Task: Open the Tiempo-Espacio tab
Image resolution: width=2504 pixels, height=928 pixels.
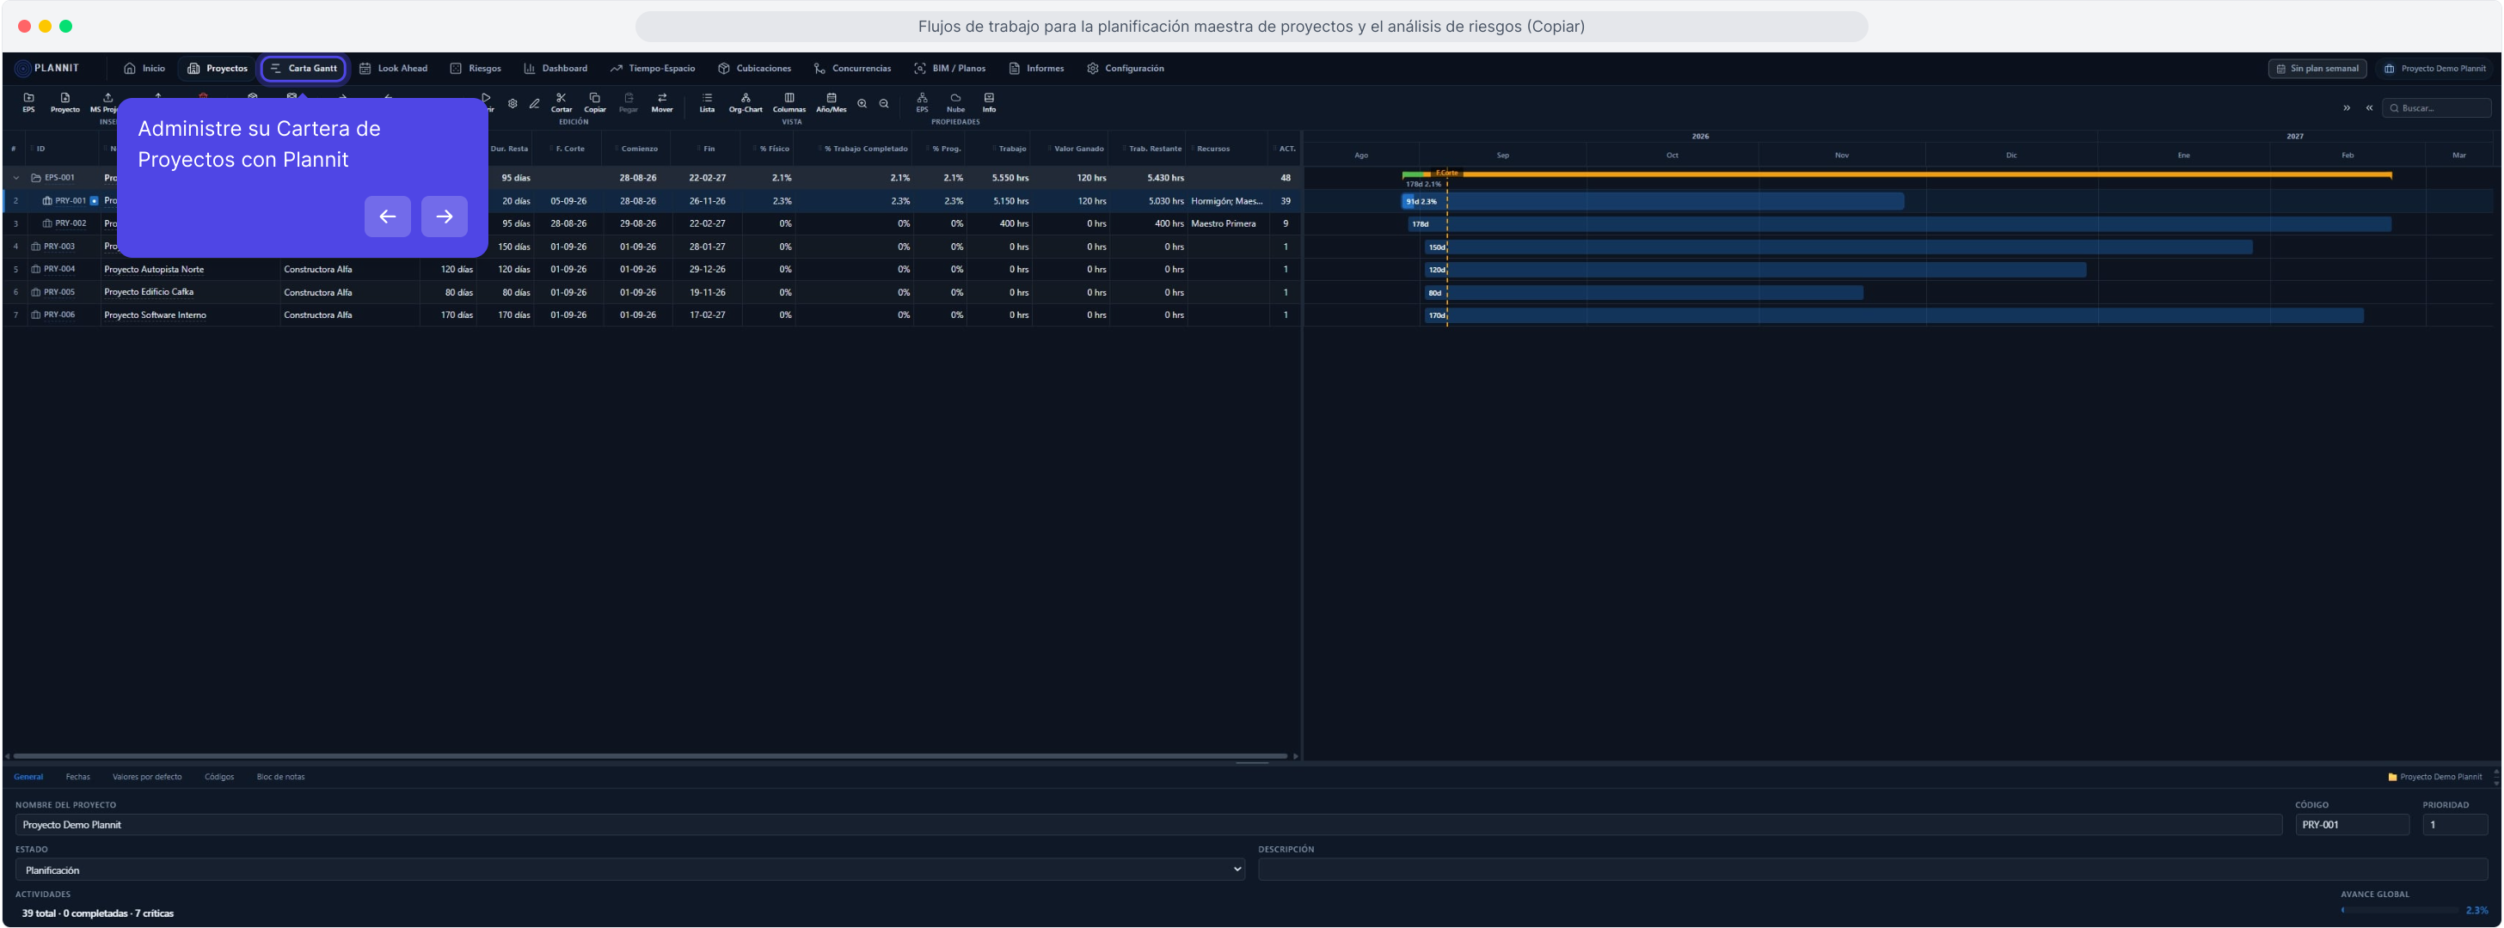Action: [x=653, y=68]
